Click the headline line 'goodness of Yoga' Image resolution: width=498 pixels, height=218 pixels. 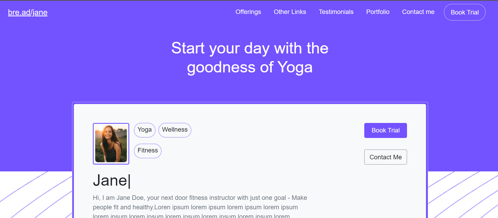[x=250, y=67]
